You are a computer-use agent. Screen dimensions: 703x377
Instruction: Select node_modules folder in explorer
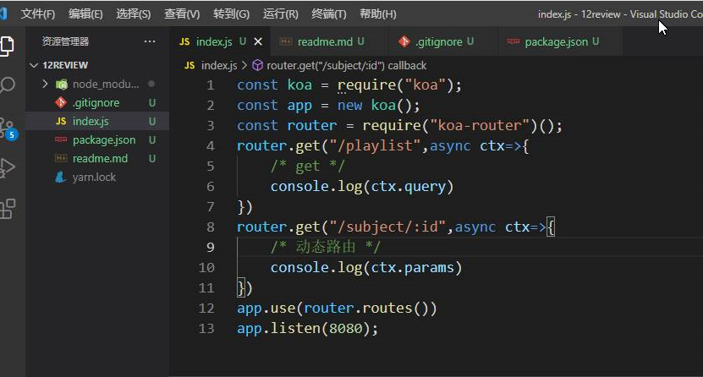click(98, 85)
